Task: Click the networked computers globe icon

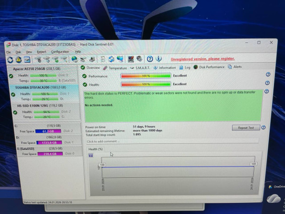Action: [x=120, y=59]
